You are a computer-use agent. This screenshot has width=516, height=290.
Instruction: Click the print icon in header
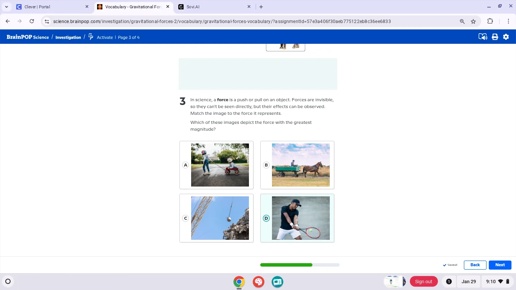click(495, 37)
